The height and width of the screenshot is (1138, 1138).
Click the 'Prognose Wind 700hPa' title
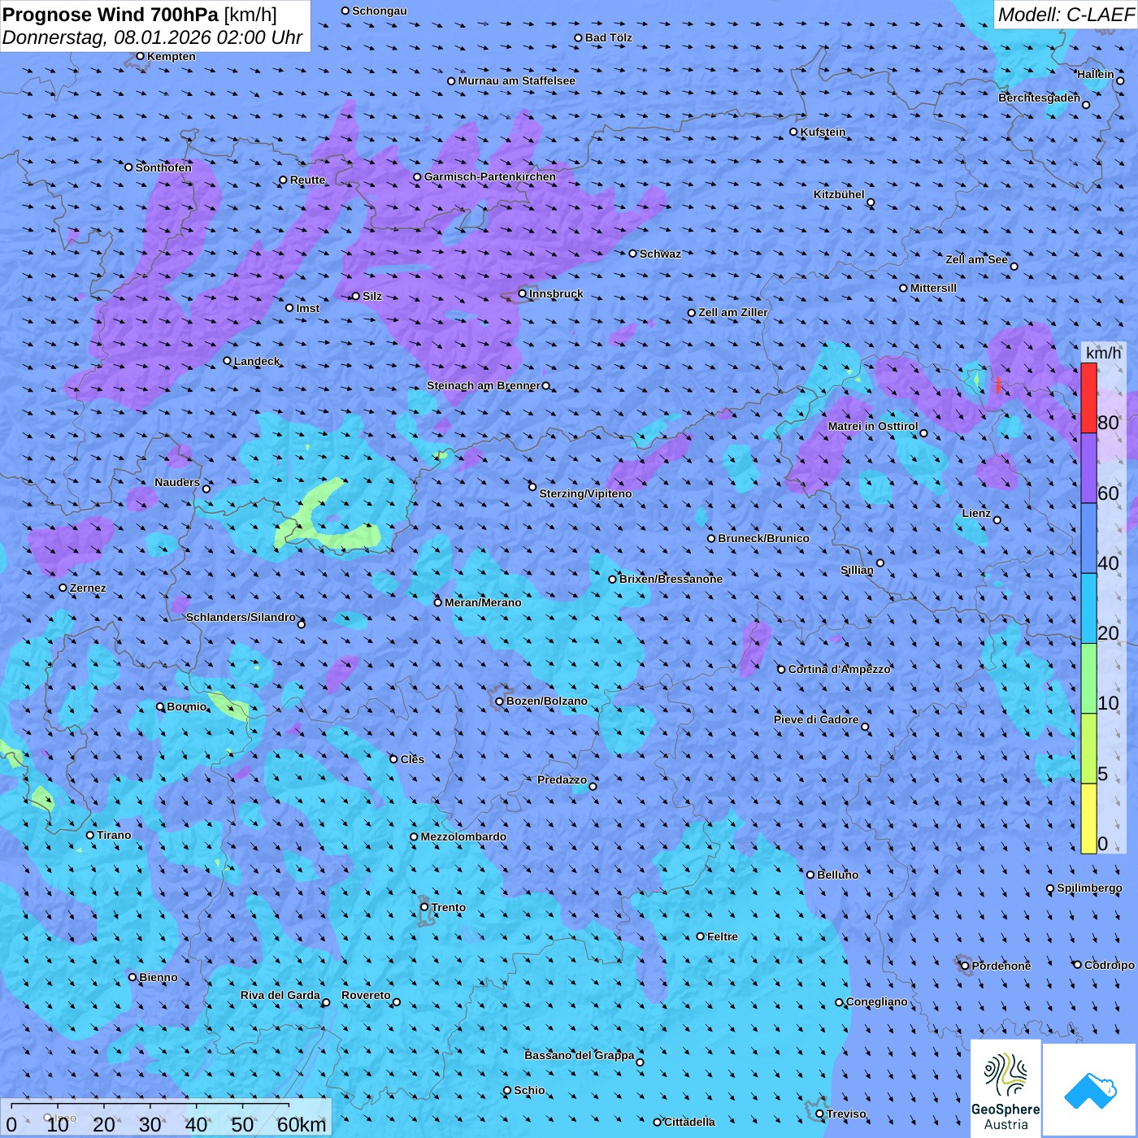(111, 15)
